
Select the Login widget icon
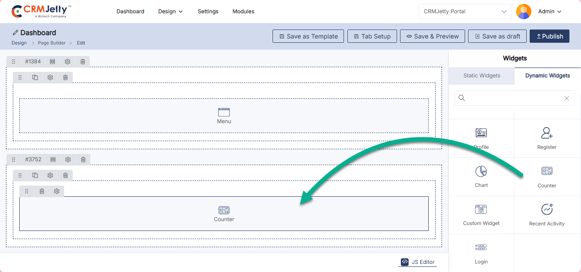[481, 248]
